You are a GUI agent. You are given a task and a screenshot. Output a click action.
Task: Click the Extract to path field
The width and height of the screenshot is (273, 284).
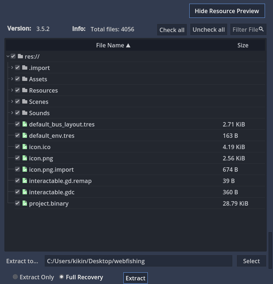(x=138, y=261)
